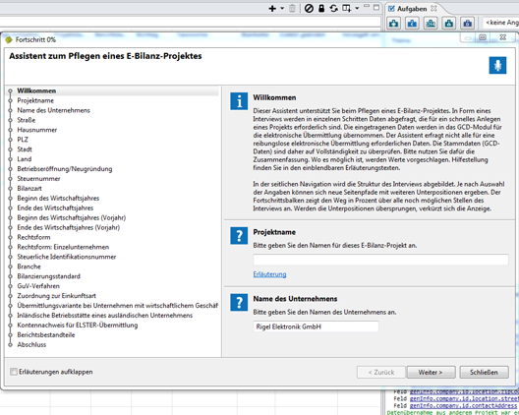Select Hausnummer in the navigation list
The width and height of the screenshot is (519, 415).
[37, 130]
